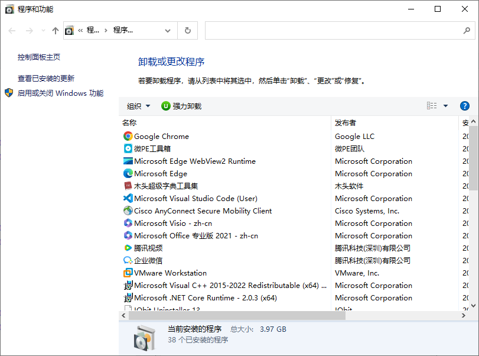This screenshot has width=479, height=356.
Task: Click the 强力卸载 button label
Action: (187, 106)
